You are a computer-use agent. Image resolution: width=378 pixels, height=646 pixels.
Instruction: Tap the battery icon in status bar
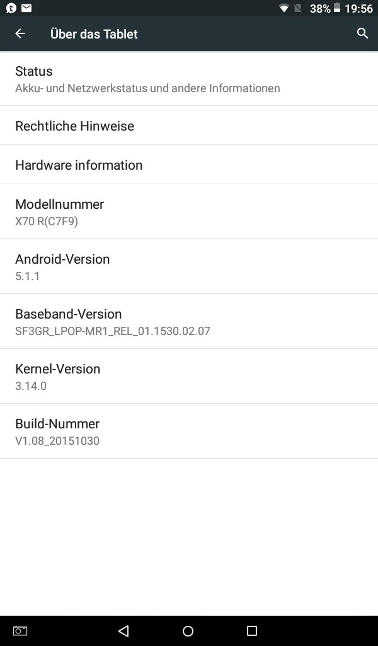[x=337, y=8]
